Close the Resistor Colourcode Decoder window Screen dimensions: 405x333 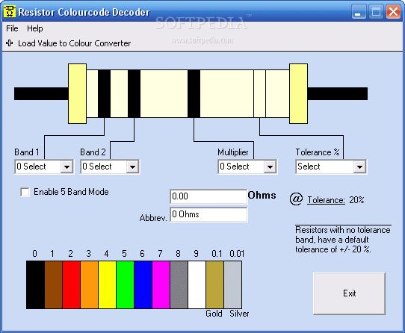coord(393,12)
